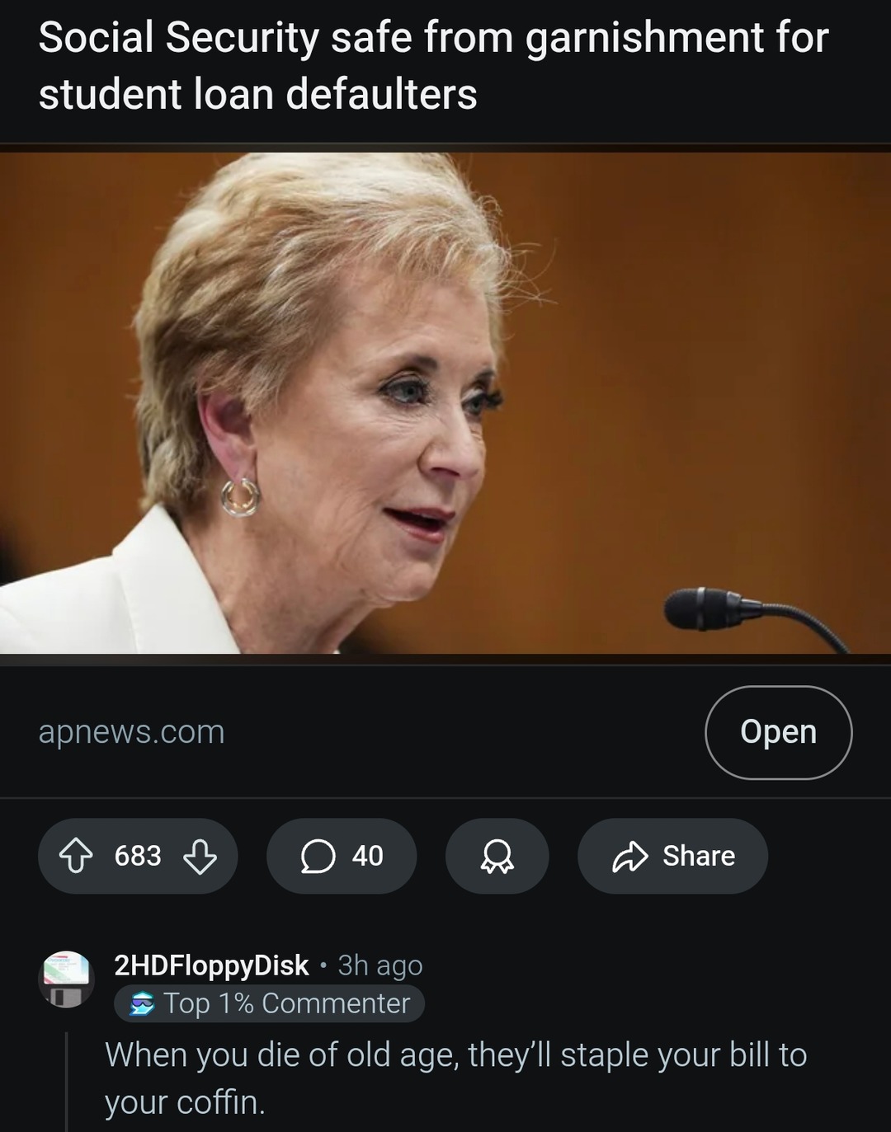Select the 40 comments count
Image resolution: width=891 pixels, height=1132 pixels.
[368, 856]
